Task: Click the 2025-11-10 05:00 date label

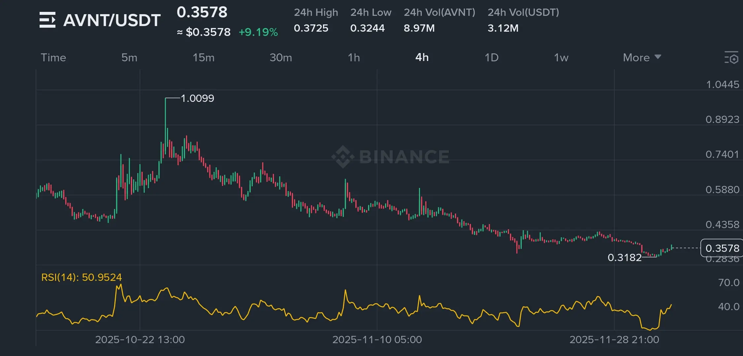Action: pyautogui.click(x=377, y=340)
